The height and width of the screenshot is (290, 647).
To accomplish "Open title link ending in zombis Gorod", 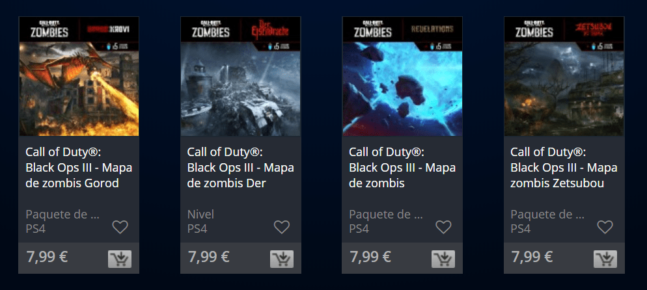I will click(x=79, y=168).
